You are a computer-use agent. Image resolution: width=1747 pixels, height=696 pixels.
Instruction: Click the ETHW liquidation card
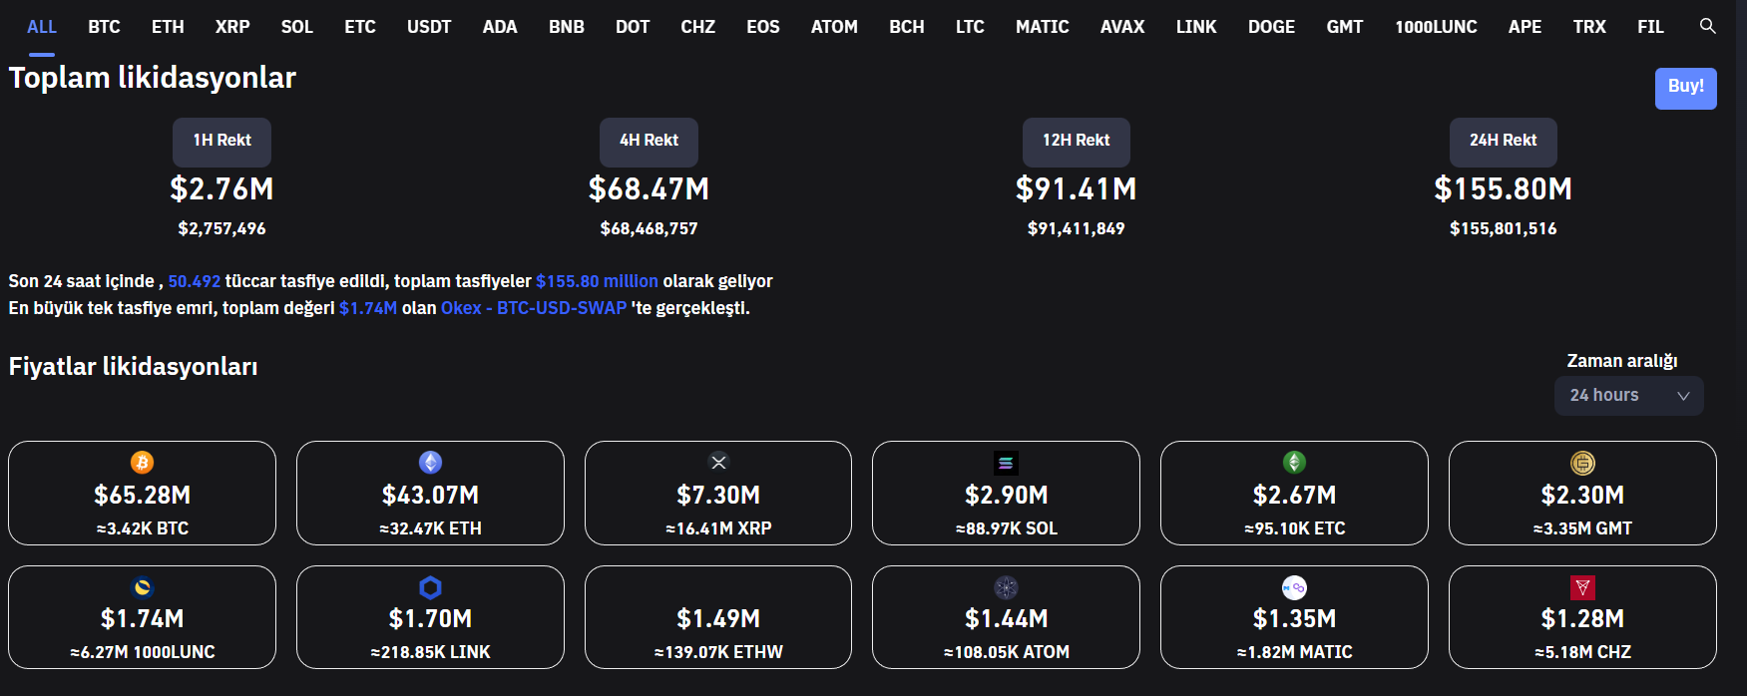[x=718, y=618]
